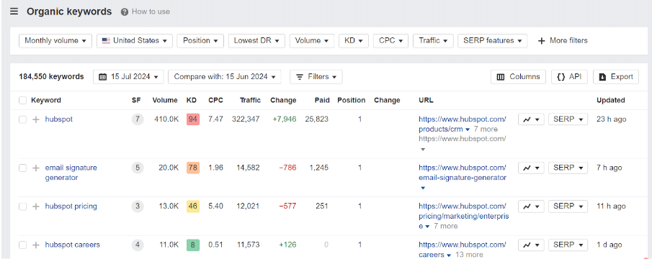Open SERP dropdown for email signature generator
Screen dimensions: 652x264
click(x=568, y=168)
